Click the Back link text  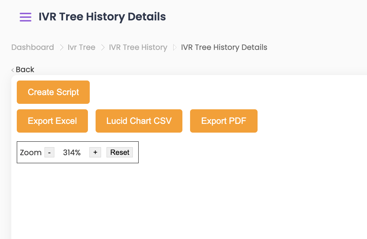(25, 70)
